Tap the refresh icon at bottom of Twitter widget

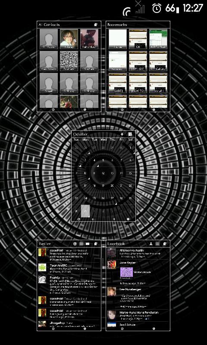tap(53, 329)
